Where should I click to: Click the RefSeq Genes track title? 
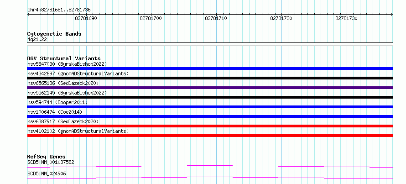pos(47,157)
